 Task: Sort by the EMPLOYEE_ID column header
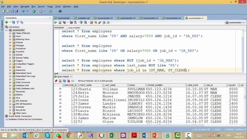[70, 85]
